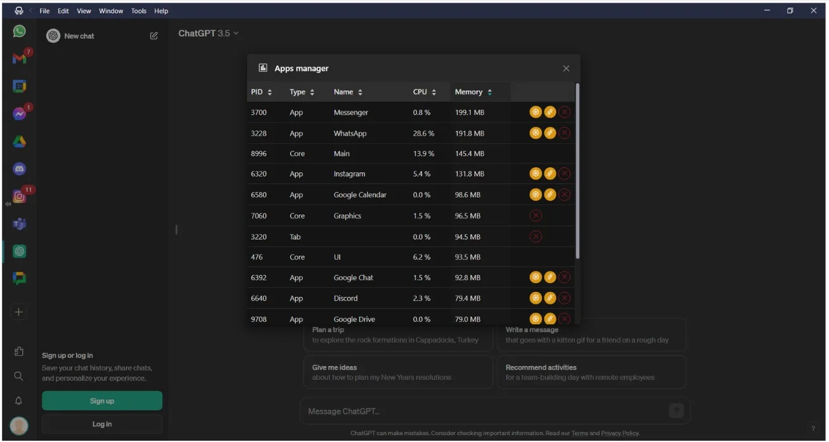Open Microsoft Teams from the sidebar
Image resolution: width=829 pixels, height=442 pixels.
[19, 224]
